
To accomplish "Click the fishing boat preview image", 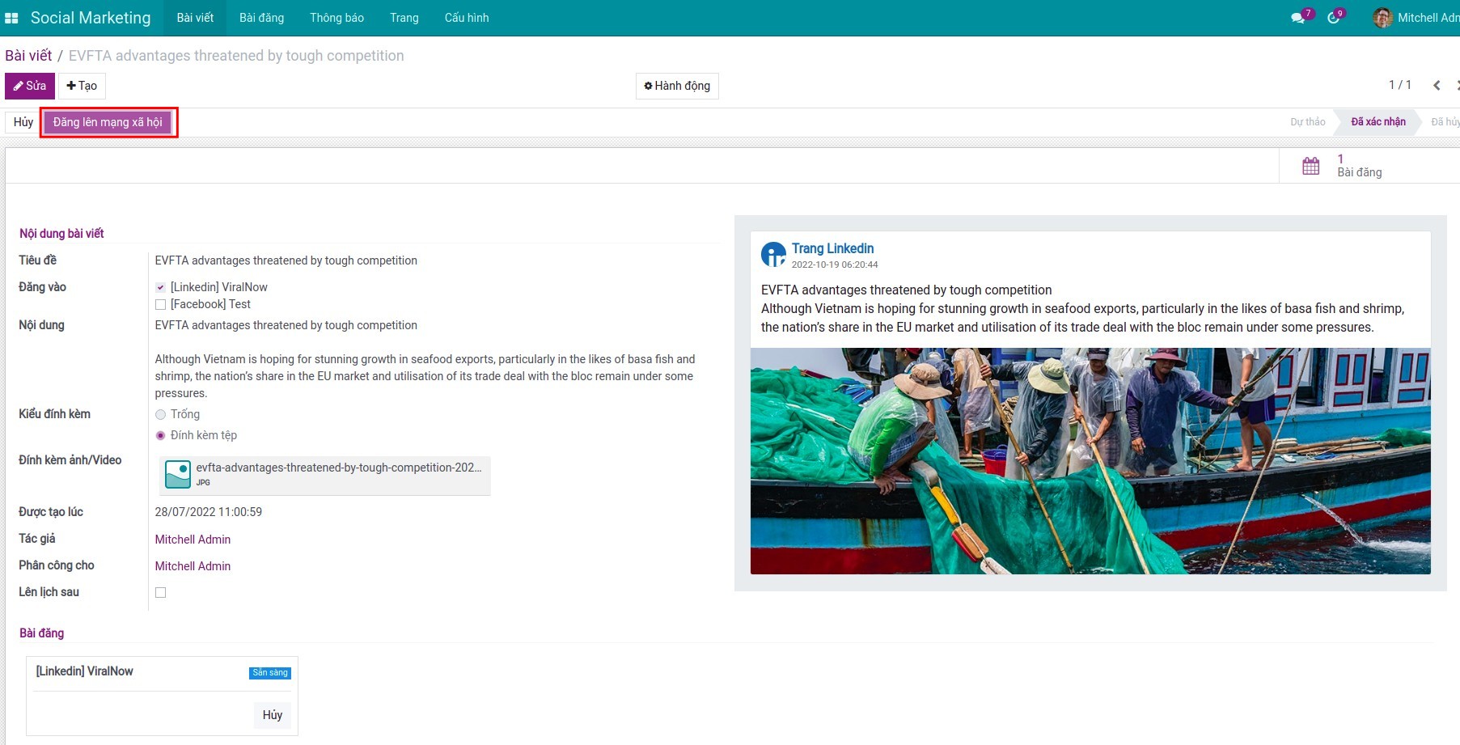I will tap(1090, 461).
